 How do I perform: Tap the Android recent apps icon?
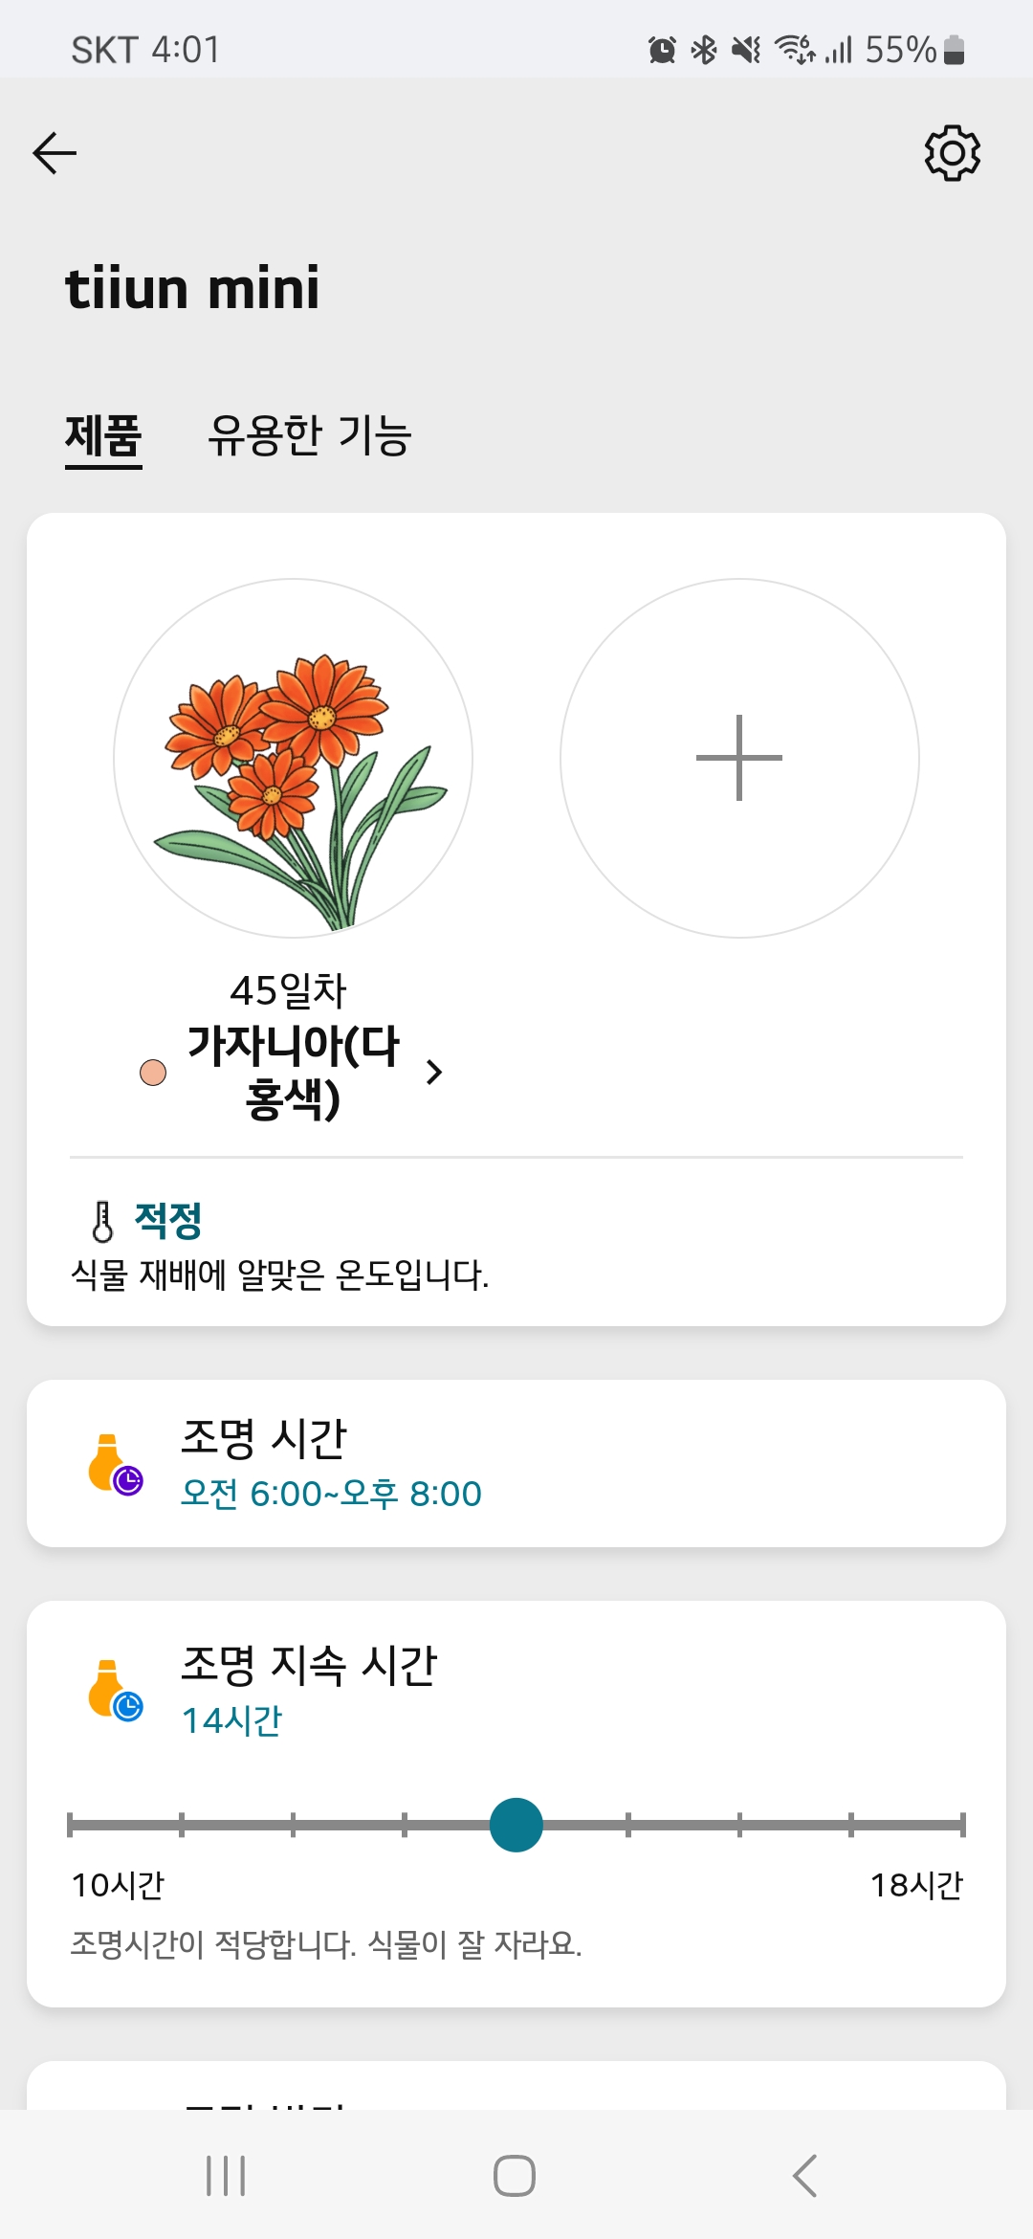pos(226,2176)
